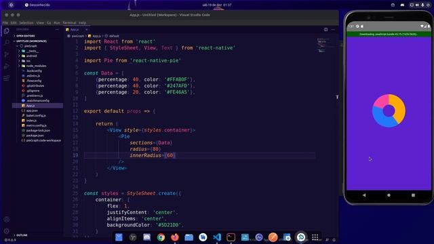Open pieGraph.code-workspace in explorer
This screenshot has width=434, height=244.
[43, 140]
